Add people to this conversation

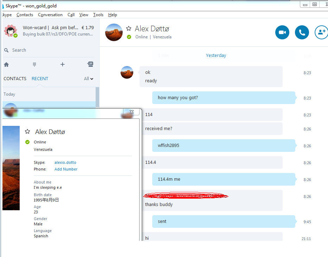pyautogui.click(x=321, y=32)
